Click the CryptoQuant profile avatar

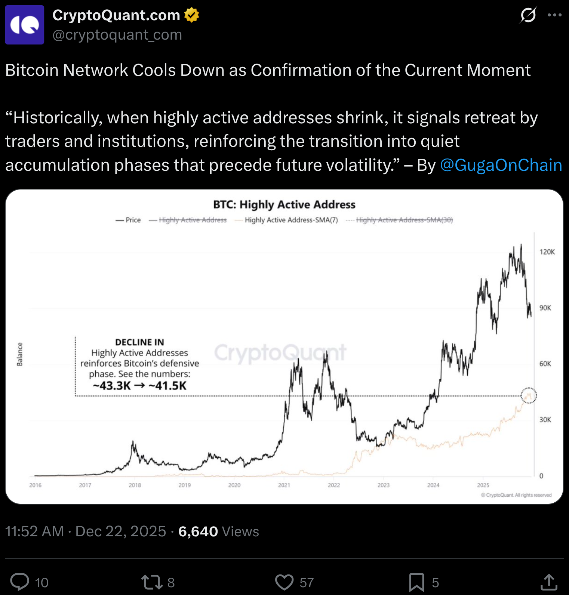25,25
